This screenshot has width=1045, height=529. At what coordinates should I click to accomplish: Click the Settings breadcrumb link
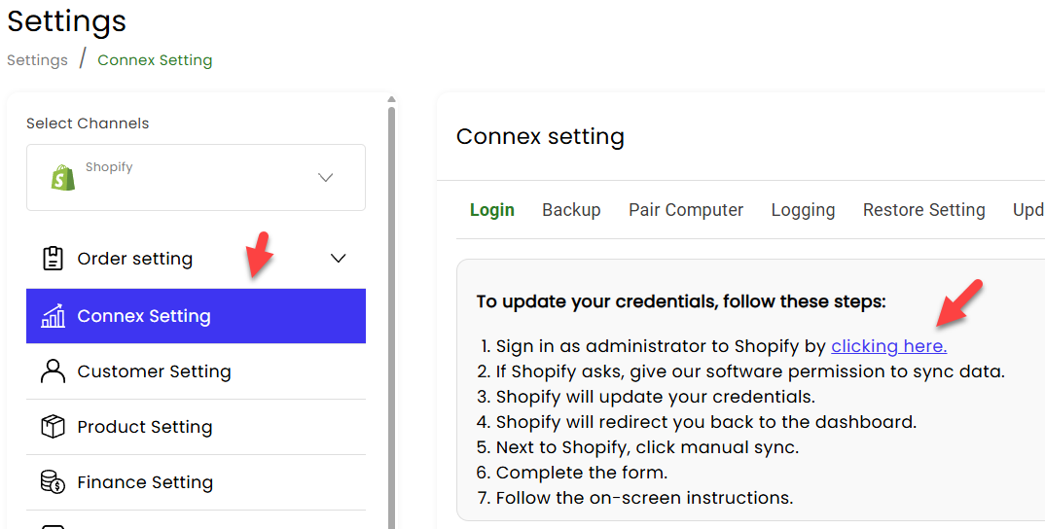point(37,60)
